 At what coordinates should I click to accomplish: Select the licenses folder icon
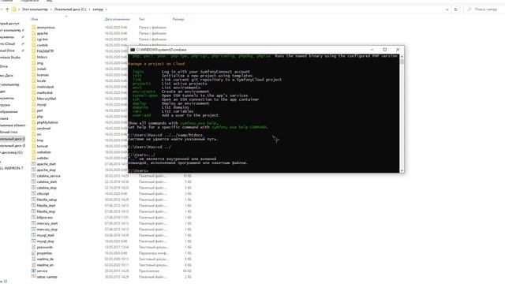pyautogui.click(x=33, y=75)
